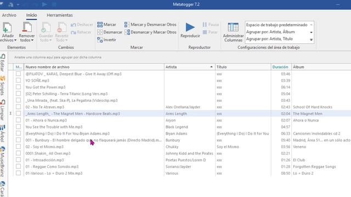Click the Guardar todo icon

46,27
